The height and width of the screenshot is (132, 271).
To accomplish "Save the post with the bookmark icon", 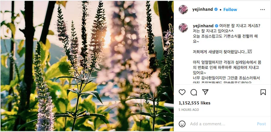I will click(263, 92).
